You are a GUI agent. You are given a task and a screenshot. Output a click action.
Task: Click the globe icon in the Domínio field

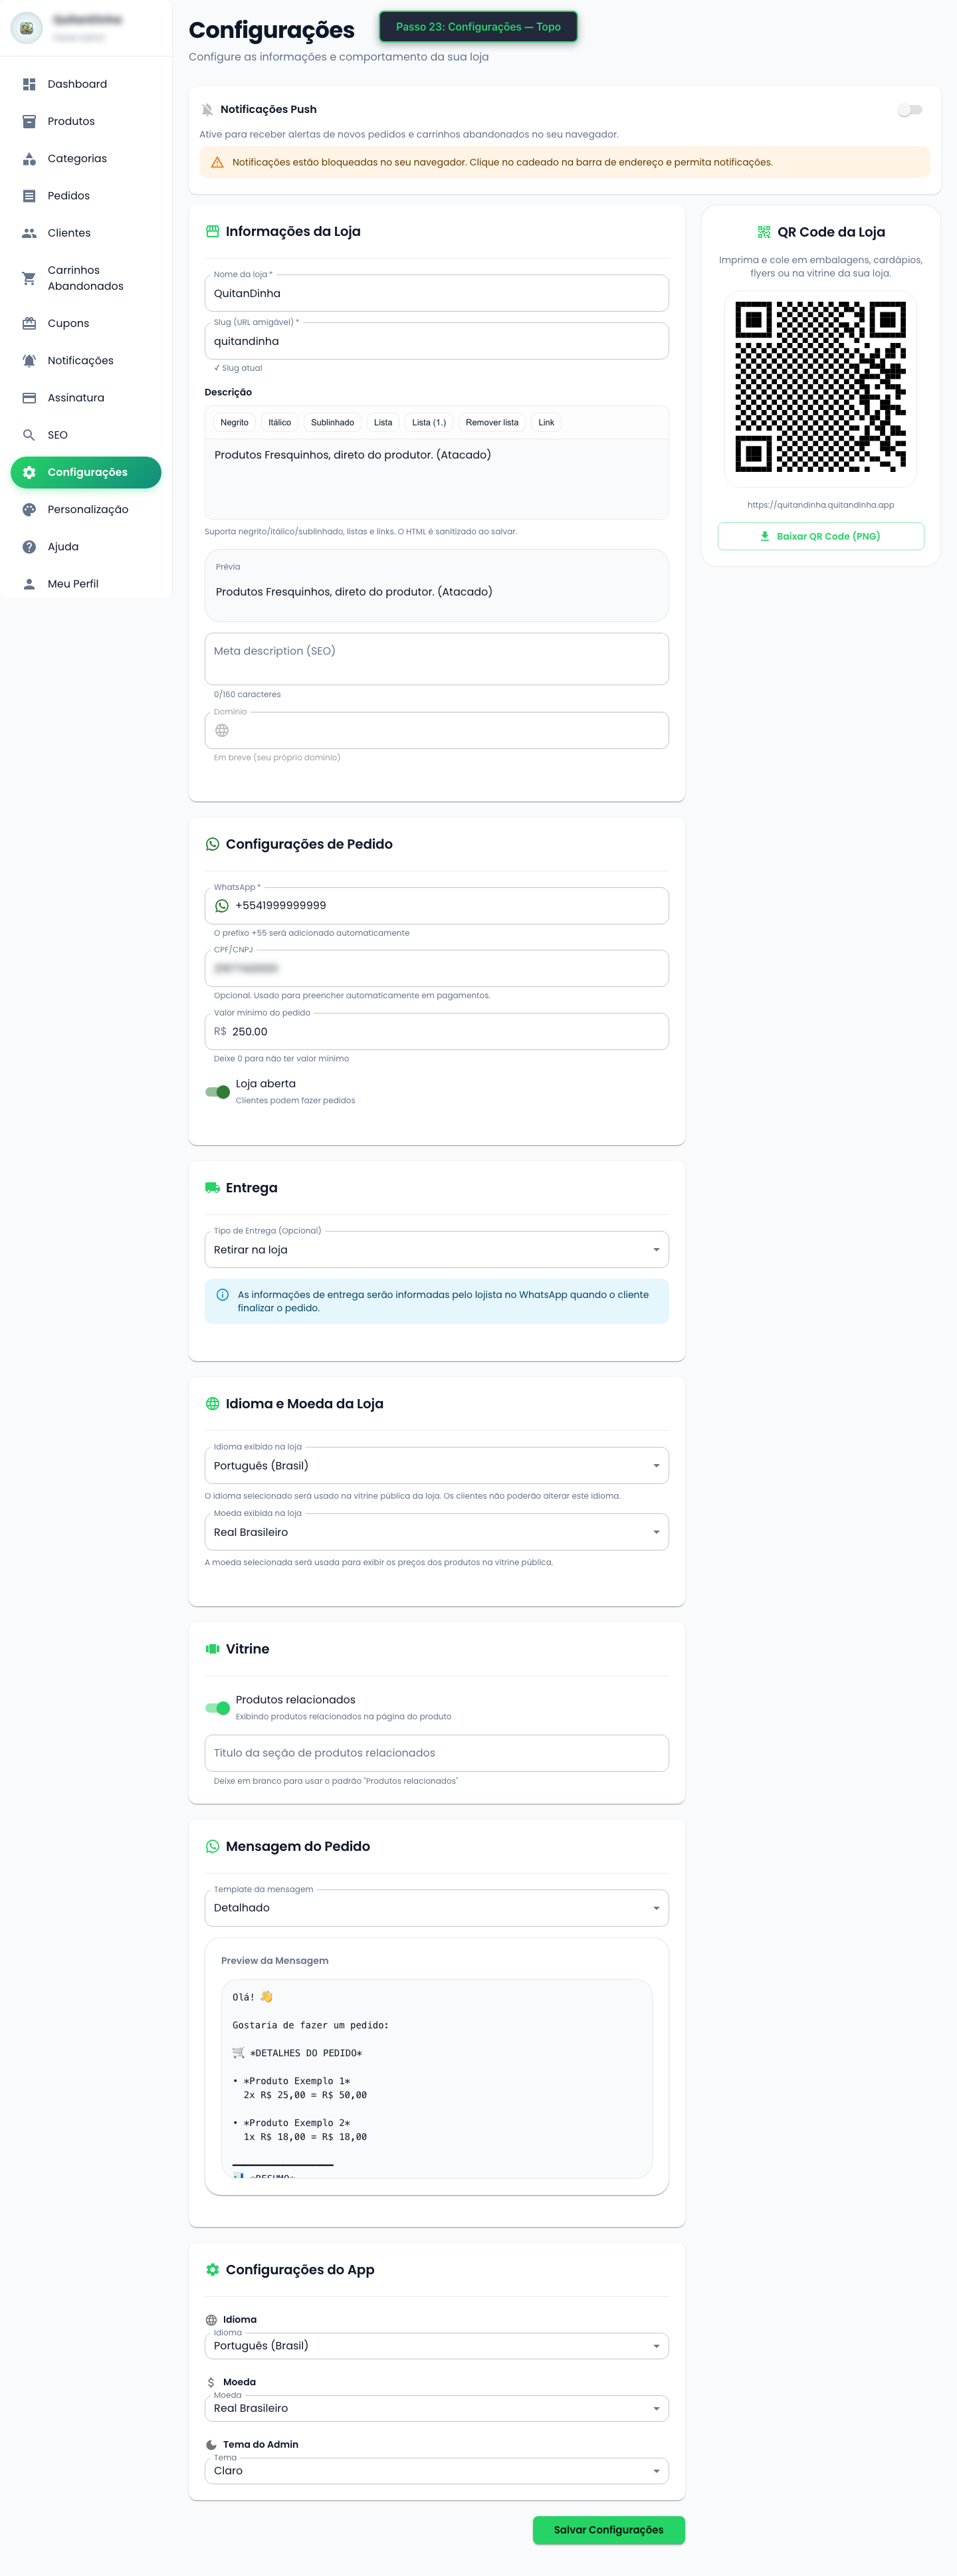tap(222, 731)
